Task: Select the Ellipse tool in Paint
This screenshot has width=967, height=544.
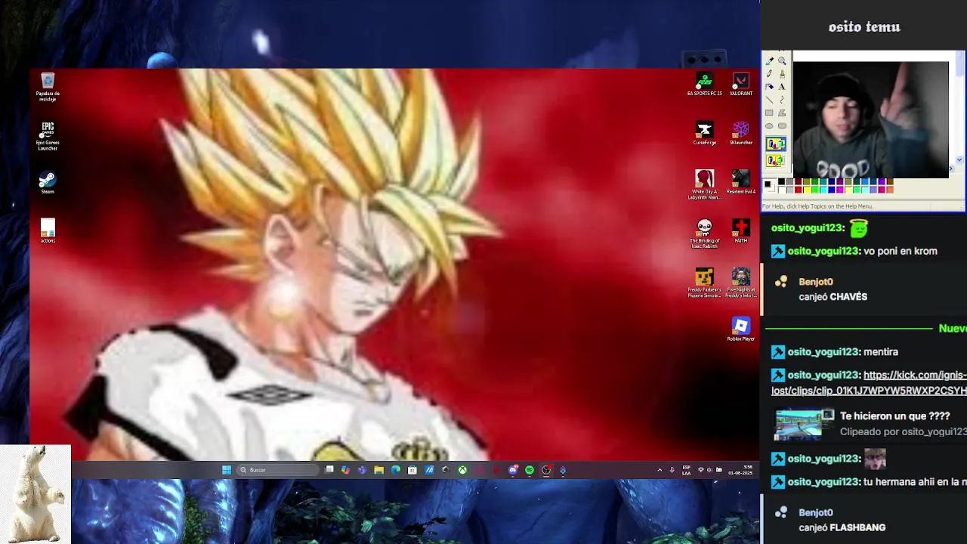Action: 769,125
